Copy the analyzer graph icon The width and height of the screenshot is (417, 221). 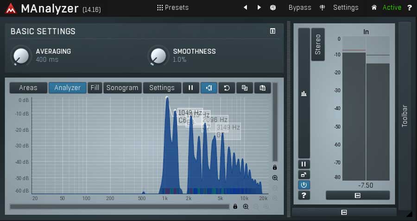click(245, 88)
